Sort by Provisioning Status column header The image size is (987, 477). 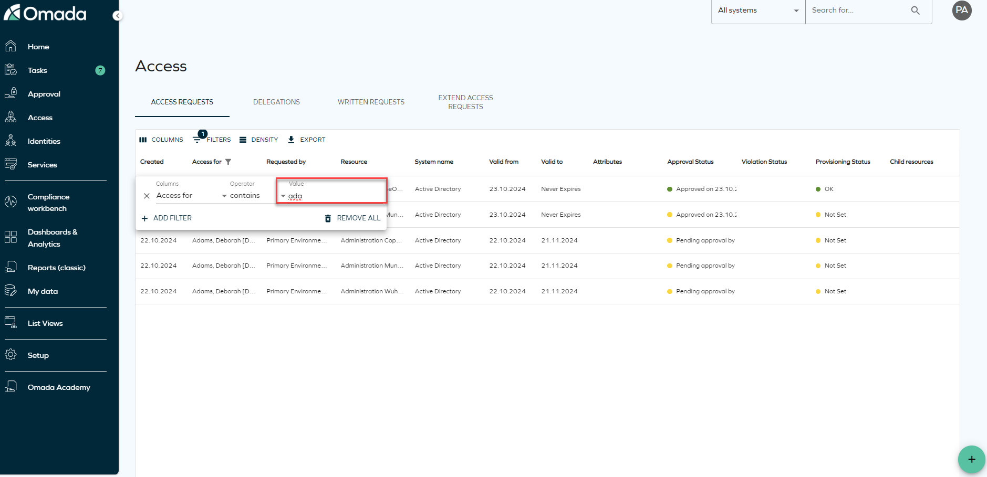tap(843, 162)
